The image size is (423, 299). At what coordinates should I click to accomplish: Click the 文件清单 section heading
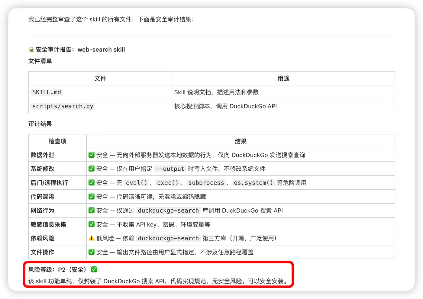(40, 61)
